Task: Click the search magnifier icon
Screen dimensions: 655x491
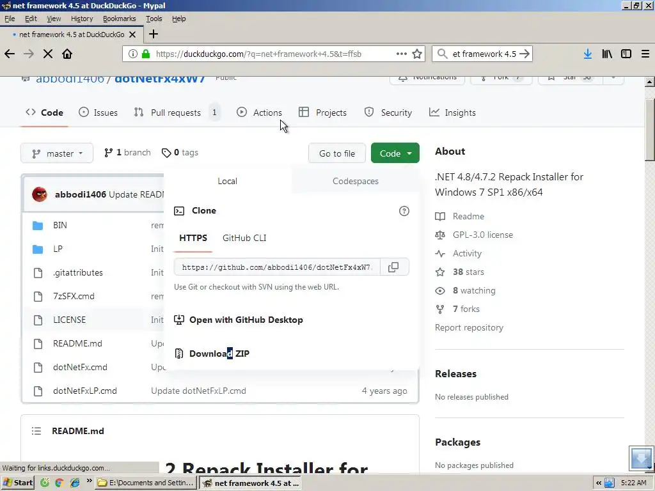Action: pyautogui.click(x=442, y=54)
